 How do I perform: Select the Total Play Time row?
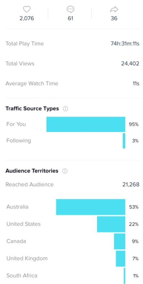coord(72,44)
